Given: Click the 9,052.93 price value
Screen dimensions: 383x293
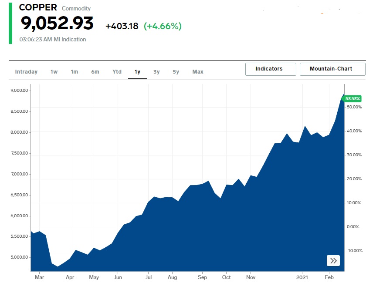Looking at the screenshot, I should tap(57, 24).
